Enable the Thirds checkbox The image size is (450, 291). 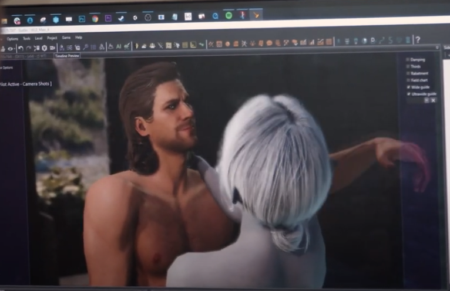click(x=408, y=66)
